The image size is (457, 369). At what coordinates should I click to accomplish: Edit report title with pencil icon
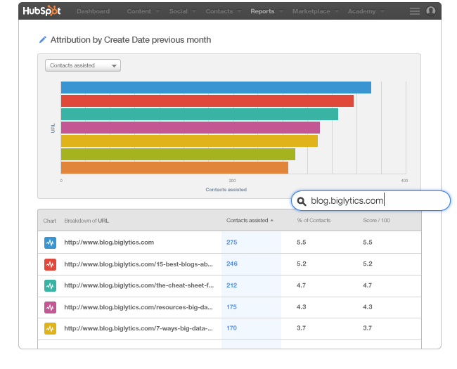[43, 39]
